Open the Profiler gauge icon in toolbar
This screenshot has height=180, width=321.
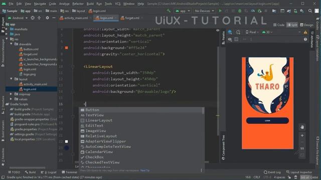coord(253,11)
